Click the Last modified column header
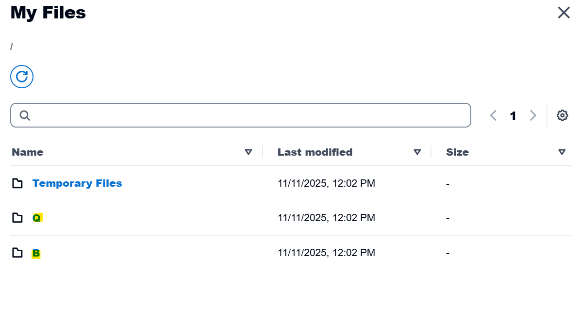 click(x=315, y=152)
